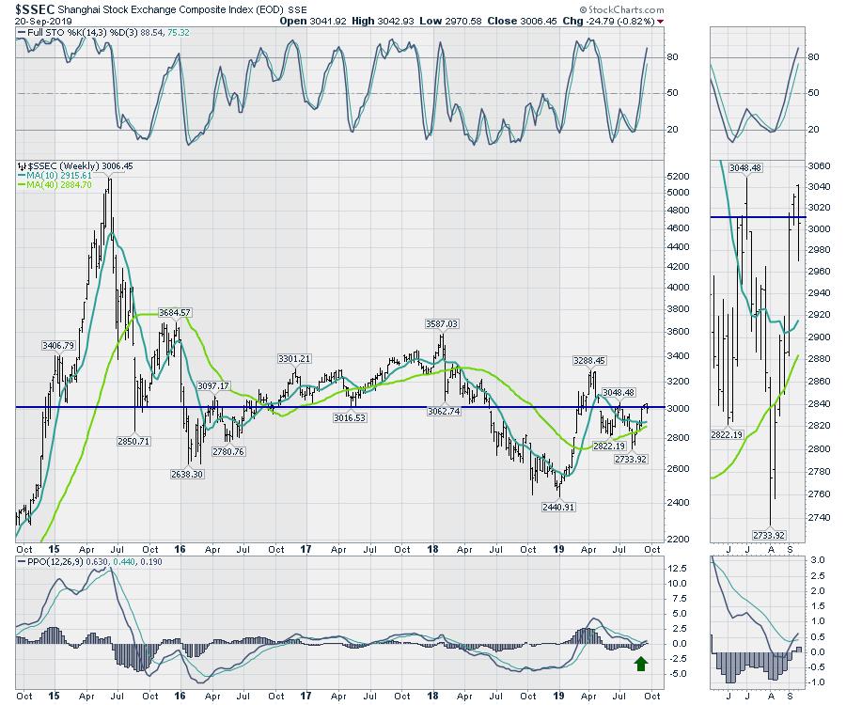Click the $SSEC ticker symbol title
This screenshot has width=846, height=705.
(x=35, y=8)
